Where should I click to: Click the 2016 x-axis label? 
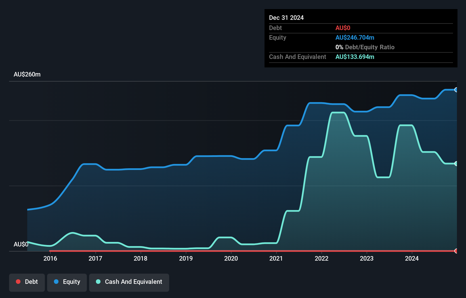(50, 258)
